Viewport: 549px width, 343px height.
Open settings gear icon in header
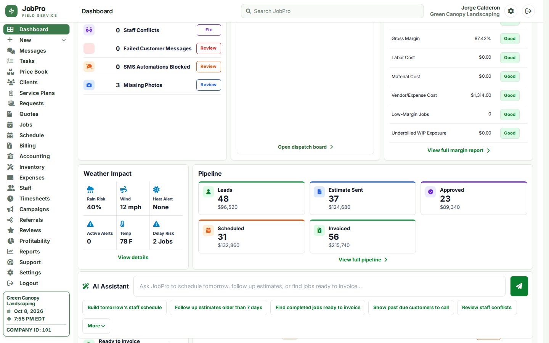pos(511,11)
